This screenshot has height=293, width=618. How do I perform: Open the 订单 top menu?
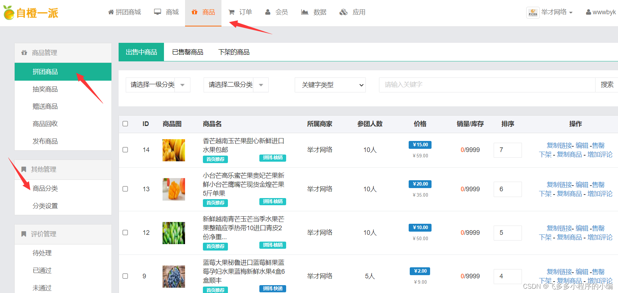[x=240, y=12]
